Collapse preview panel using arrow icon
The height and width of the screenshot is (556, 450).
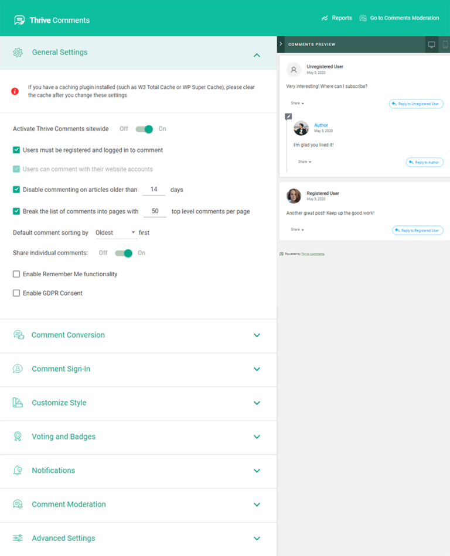click(x=281, y=44)
